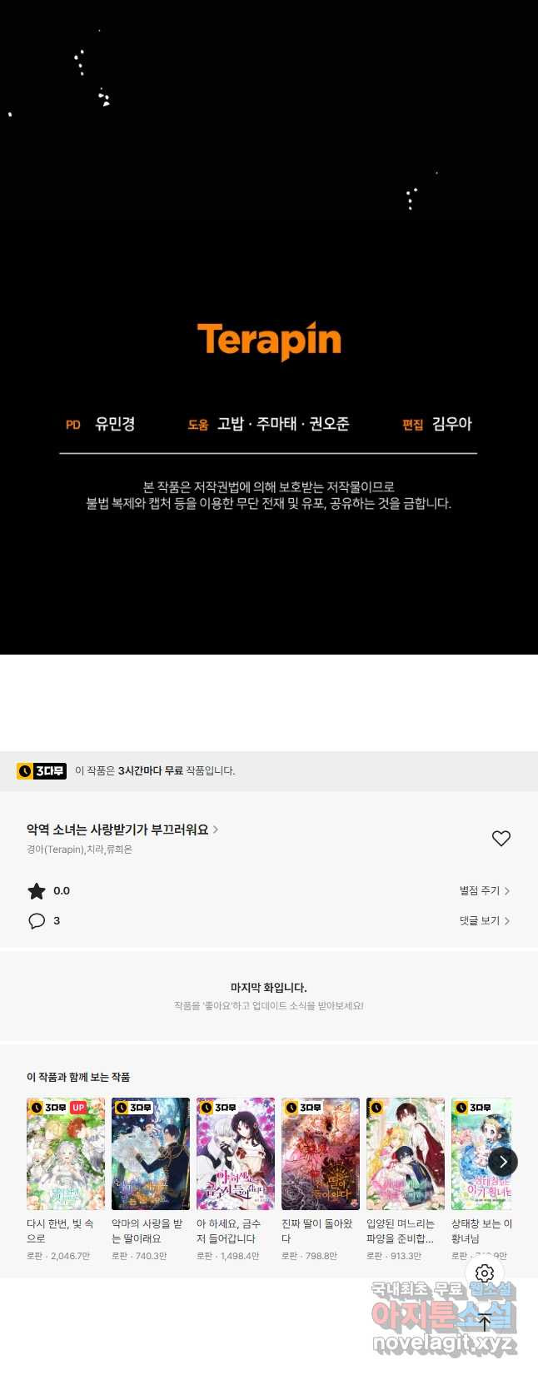Click chevron next to 댓글 보기

[507, 921]
